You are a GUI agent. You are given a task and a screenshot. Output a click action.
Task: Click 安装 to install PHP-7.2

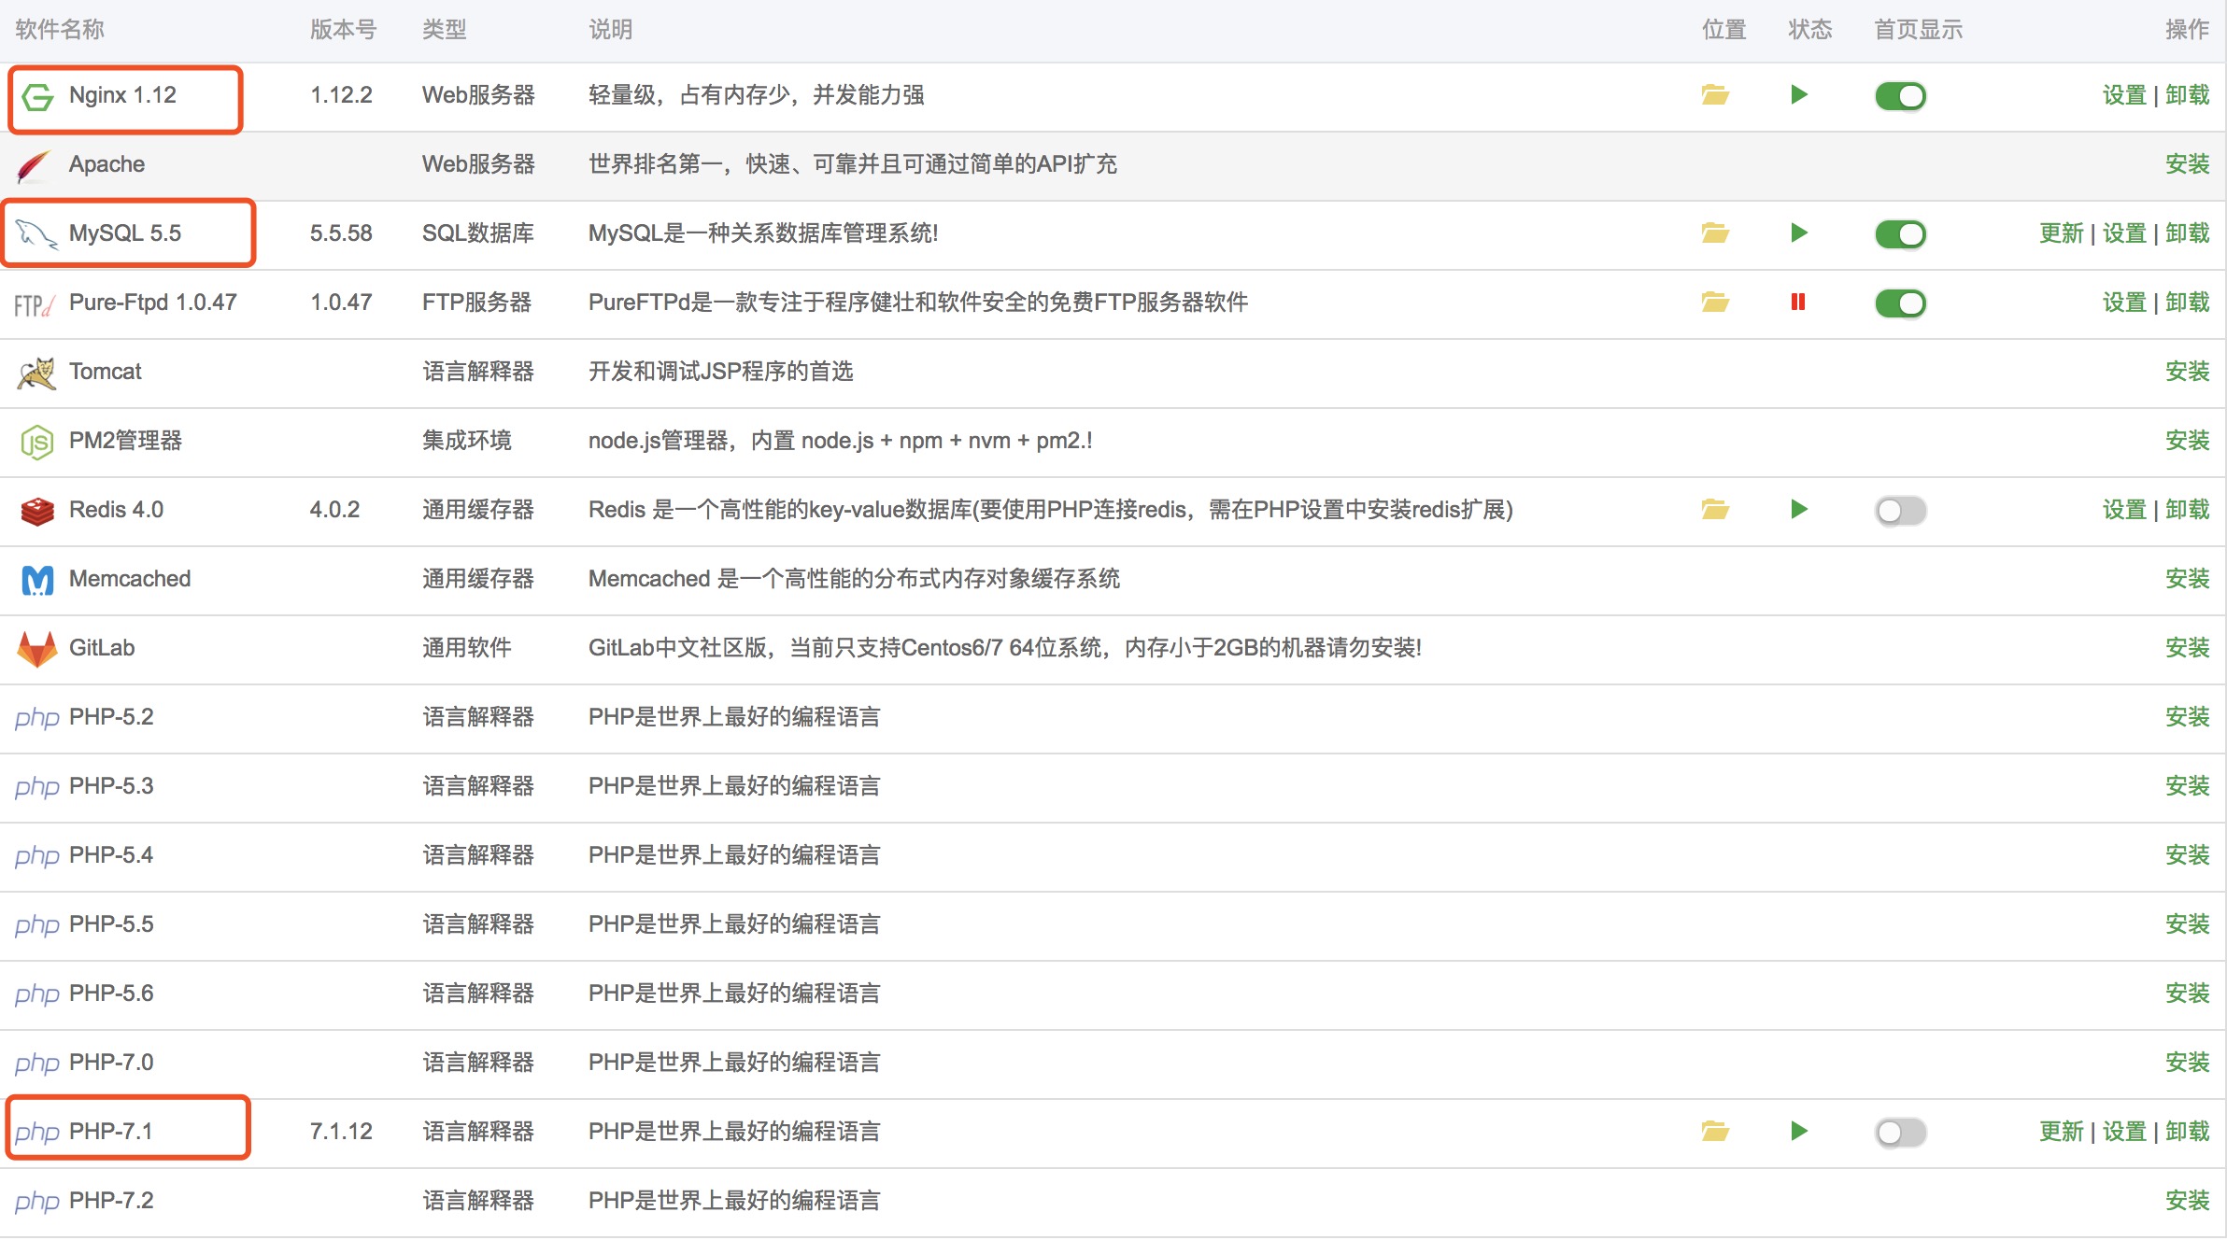pos(2188,1201)
